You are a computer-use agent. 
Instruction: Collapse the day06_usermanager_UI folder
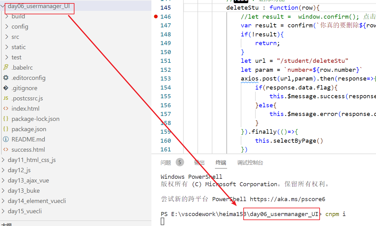(3, 6)
